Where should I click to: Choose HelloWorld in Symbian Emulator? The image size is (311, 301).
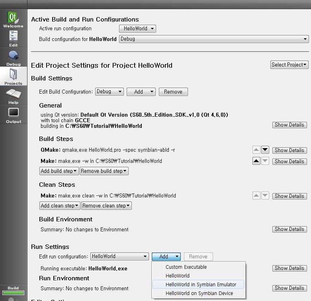point(201,284)
